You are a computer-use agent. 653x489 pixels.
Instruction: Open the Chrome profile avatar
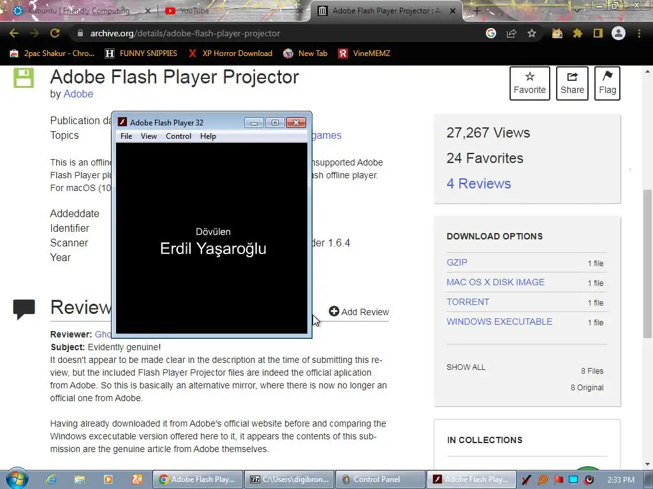tap(619, 33)
